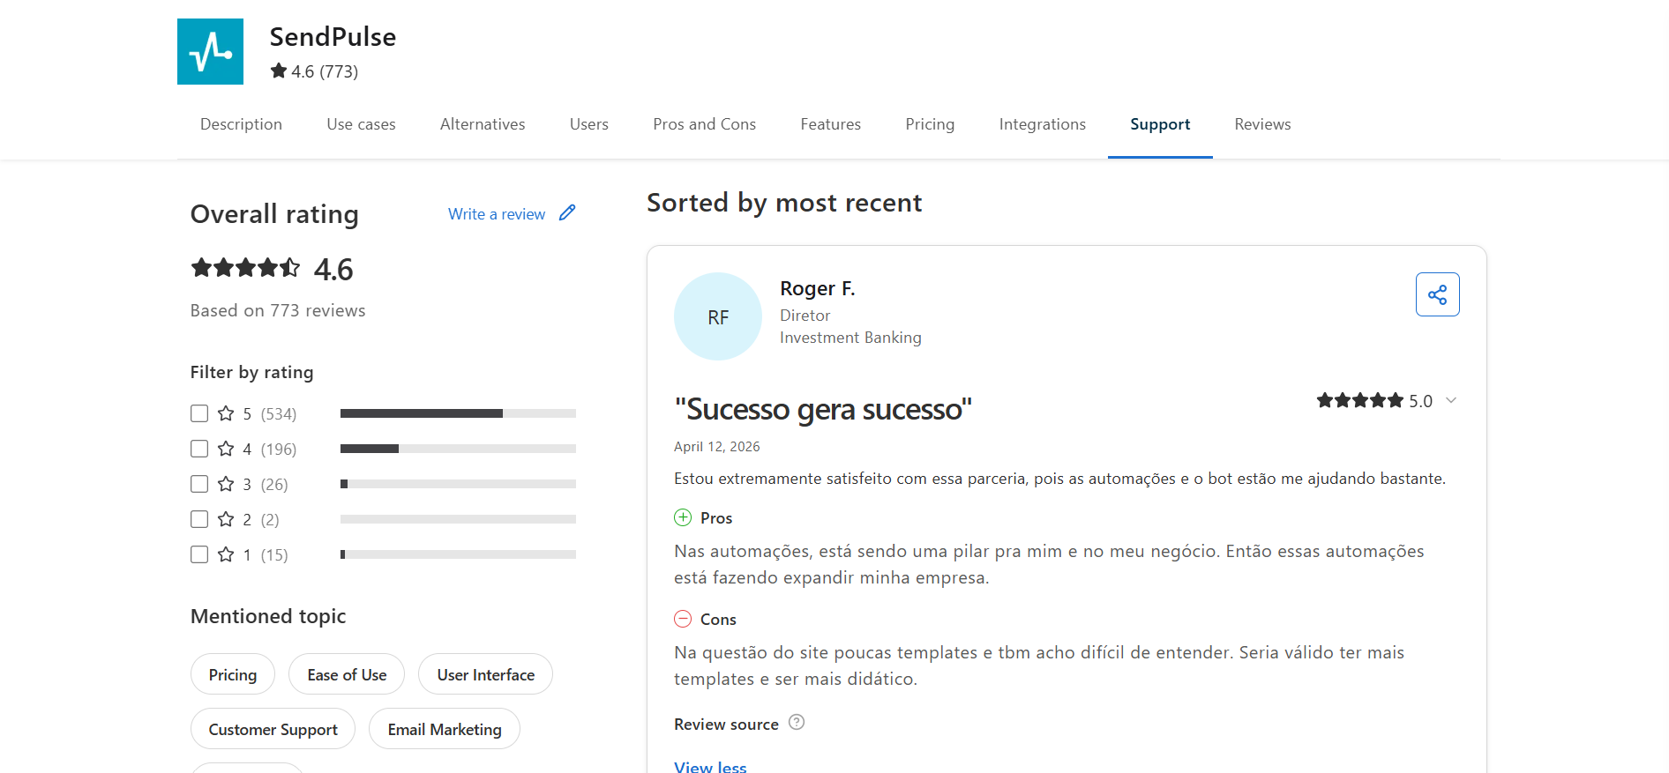Tick the 1 star filter checkbox
1669x773 pixels.
click(x=199, y=554)
